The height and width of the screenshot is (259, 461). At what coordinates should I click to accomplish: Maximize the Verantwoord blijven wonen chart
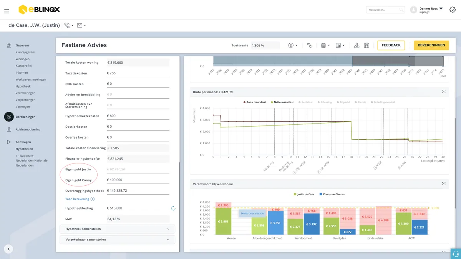444,184
